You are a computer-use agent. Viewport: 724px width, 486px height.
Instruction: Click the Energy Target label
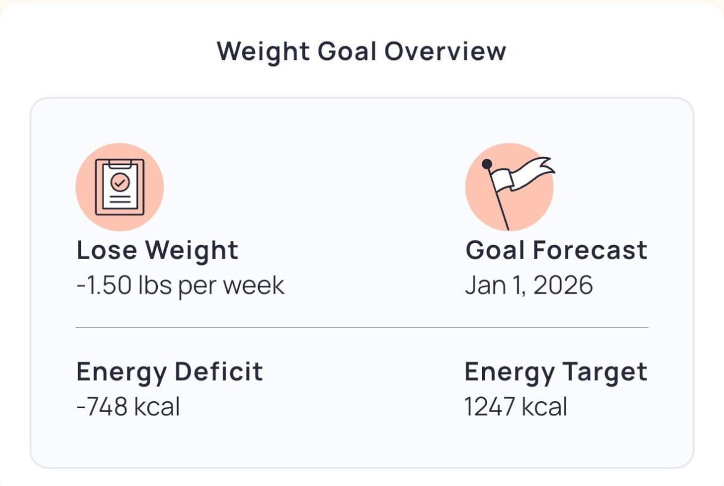click(x=555, y=372)
